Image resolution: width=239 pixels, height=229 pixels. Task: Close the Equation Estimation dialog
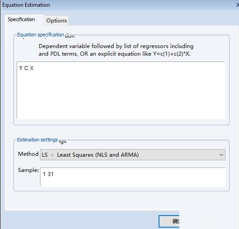(238, 5)
